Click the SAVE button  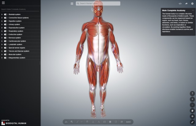click(128, 122)
